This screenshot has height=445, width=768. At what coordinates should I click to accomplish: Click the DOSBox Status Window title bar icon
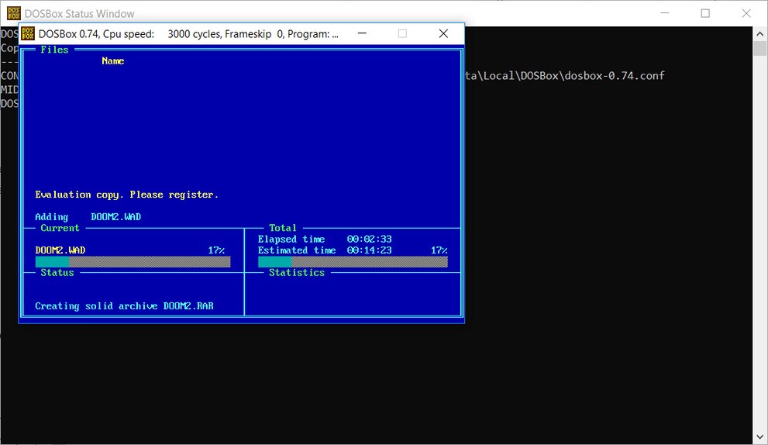(13, 13)
